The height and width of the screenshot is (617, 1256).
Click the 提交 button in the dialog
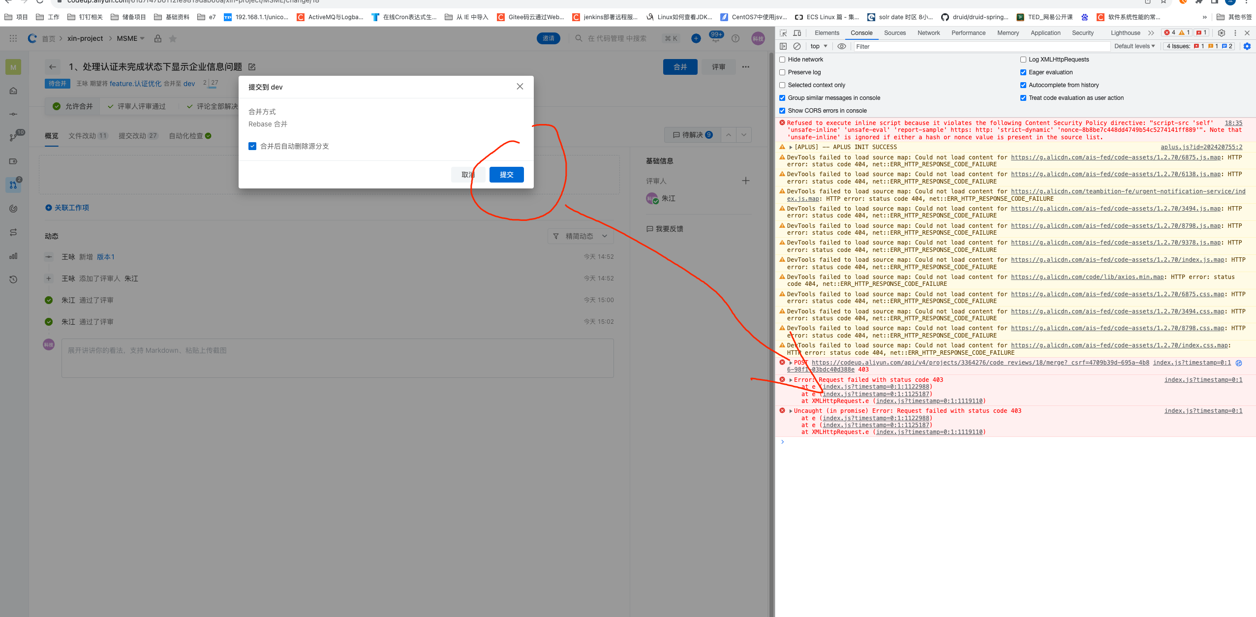click(506, 175)
